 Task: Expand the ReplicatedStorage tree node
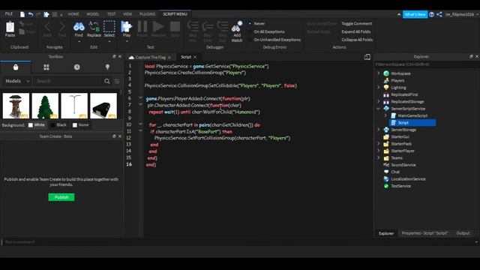pos(378,101)
